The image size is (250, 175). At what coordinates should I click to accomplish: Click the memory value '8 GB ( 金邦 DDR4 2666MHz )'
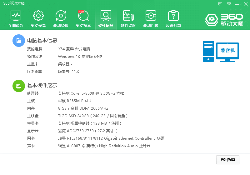(x=84, y=108)
